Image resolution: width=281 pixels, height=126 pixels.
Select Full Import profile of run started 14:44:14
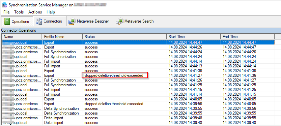click(x=52, y=61)
